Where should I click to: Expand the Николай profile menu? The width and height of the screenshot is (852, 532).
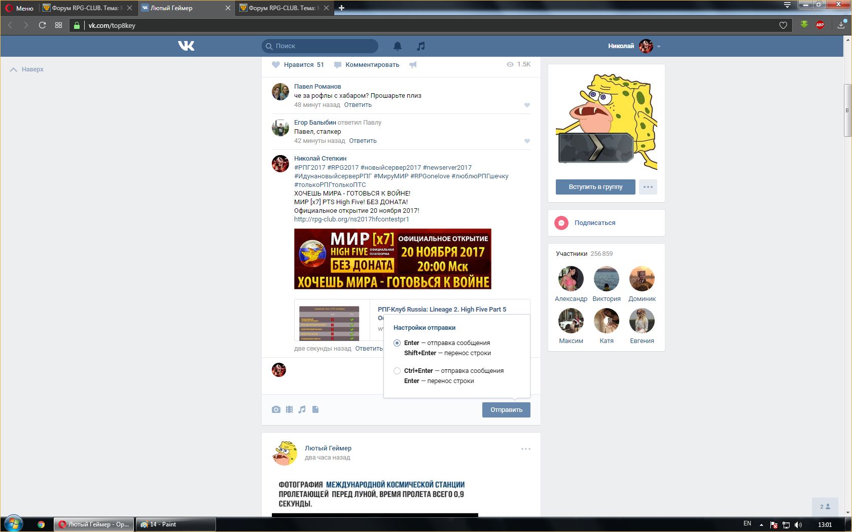634,46
